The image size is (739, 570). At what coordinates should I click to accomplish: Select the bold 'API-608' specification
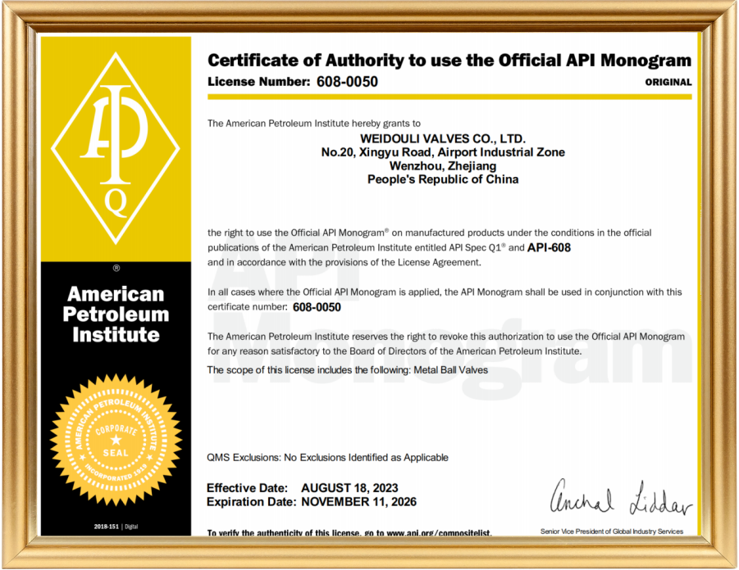549,247
